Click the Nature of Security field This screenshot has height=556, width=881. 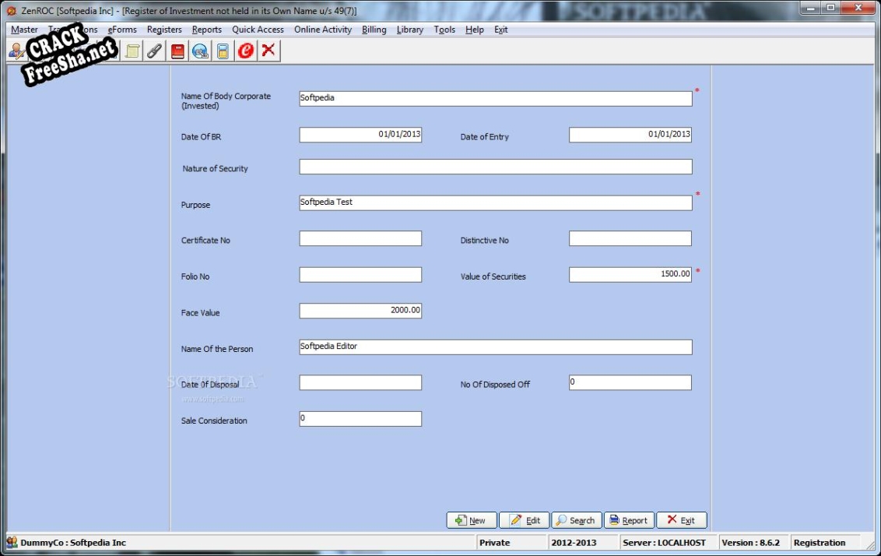point(495,167)
